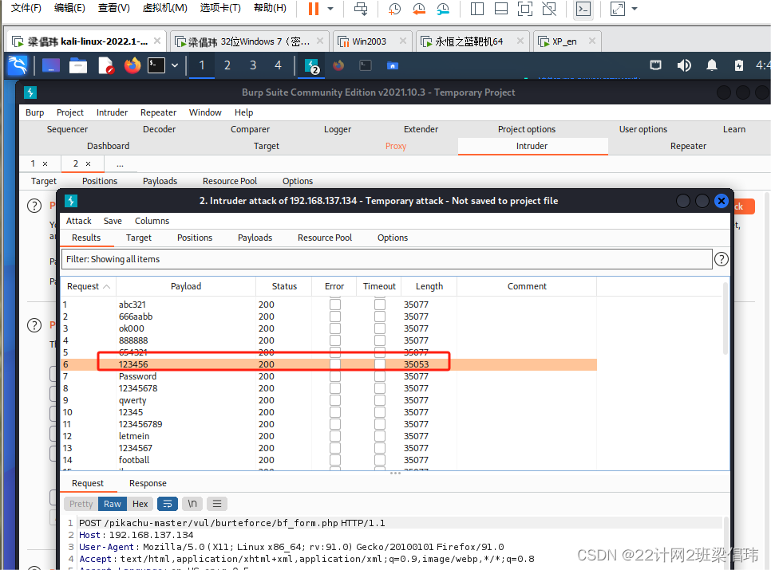
Task: Click the VMware pause virtual machine icon
Action: click(x=313, y=9)
